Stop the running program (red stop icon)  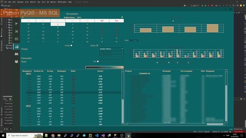tap(212, 5)
